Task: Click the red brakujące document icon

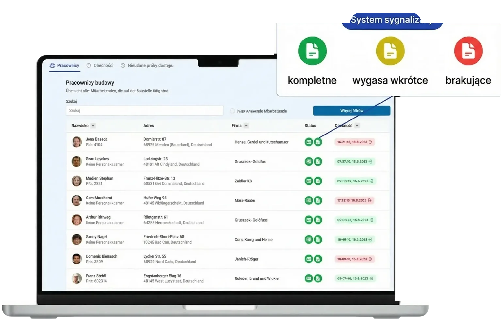Action: (468, 51)
